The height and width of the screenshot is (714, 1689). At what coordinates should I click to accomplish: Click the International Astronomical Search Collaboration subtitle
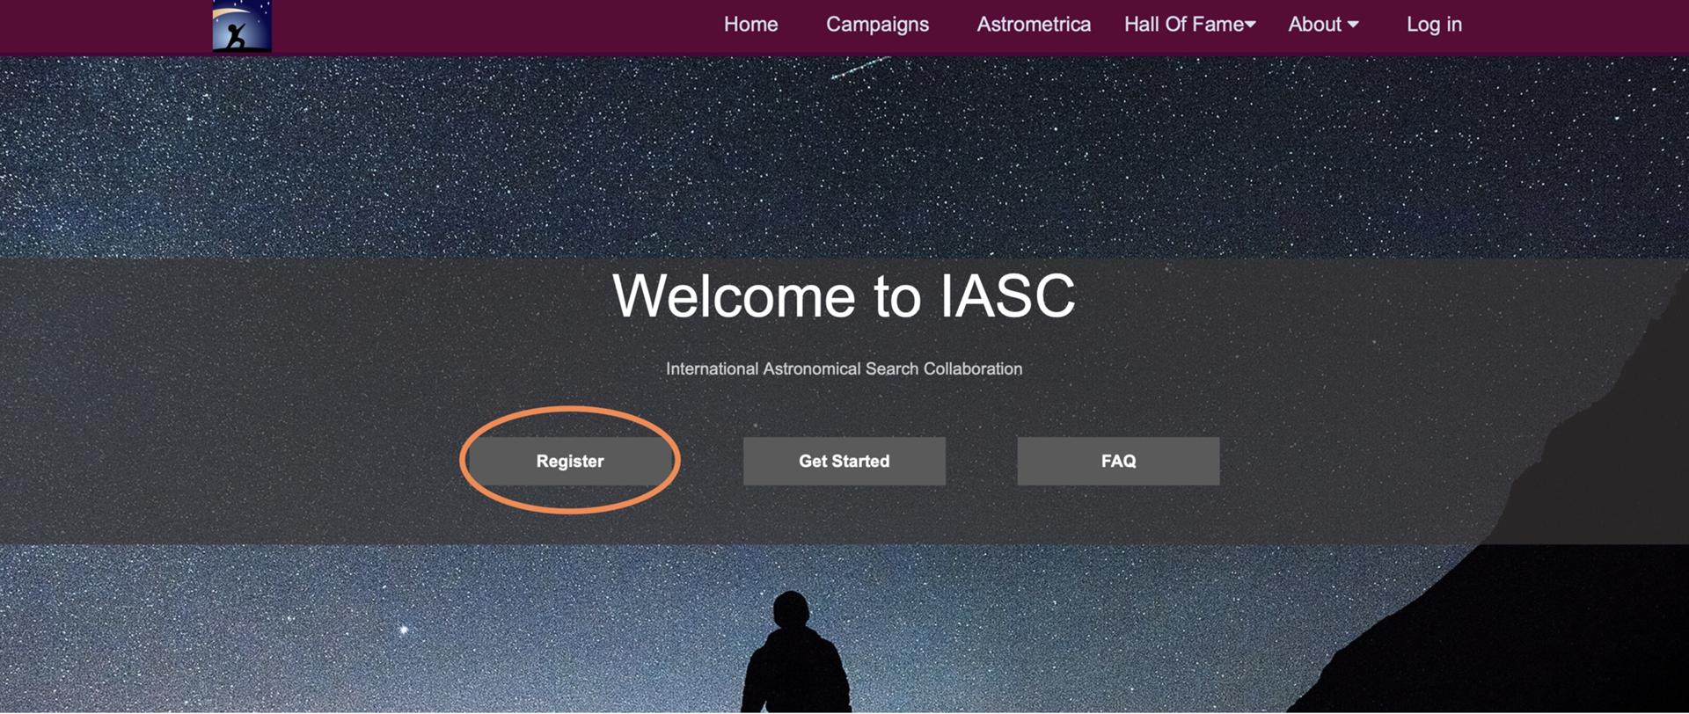click(x=844, y=368)
